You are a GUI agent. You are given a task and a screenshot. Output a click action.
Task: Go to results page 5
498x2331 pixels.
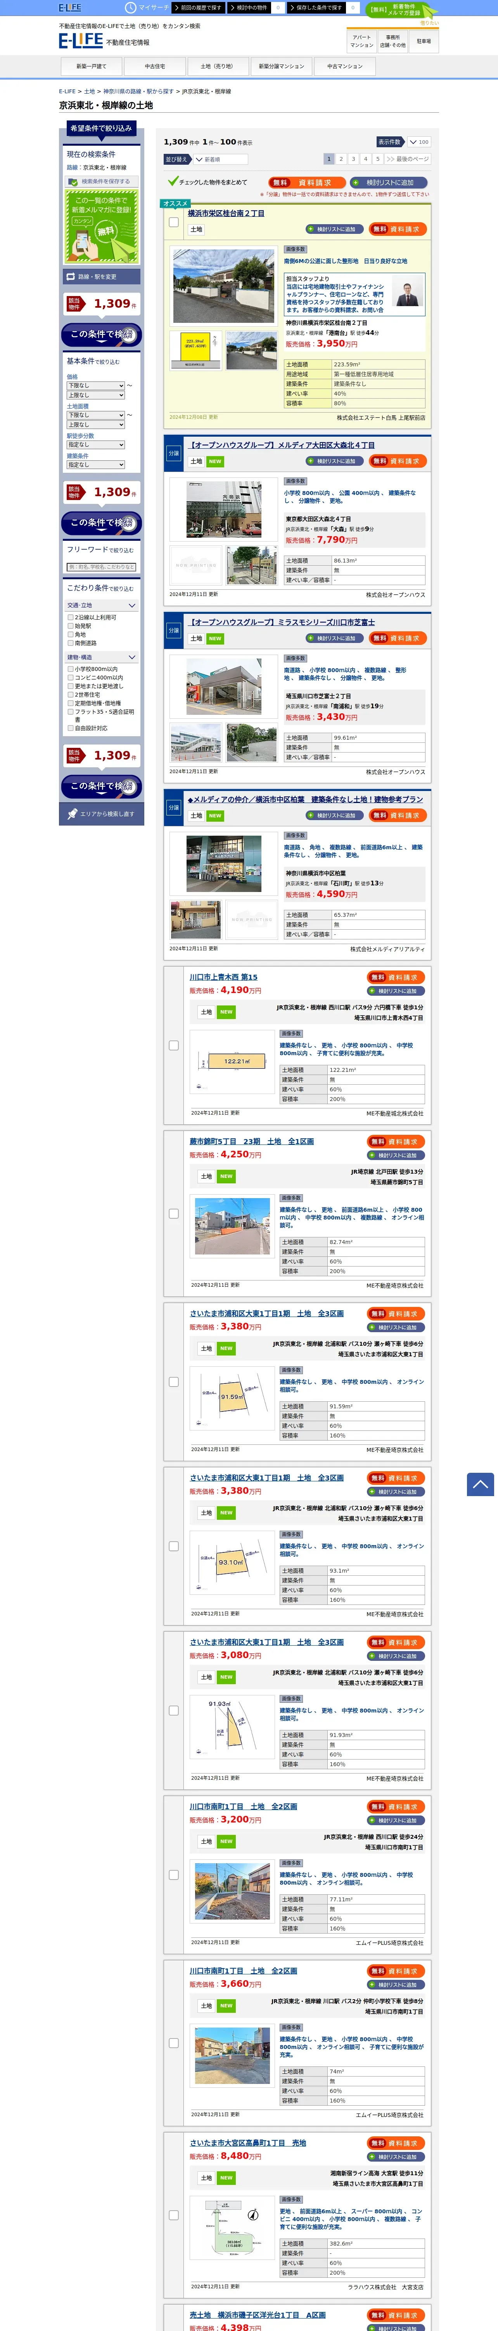(378, 159)
